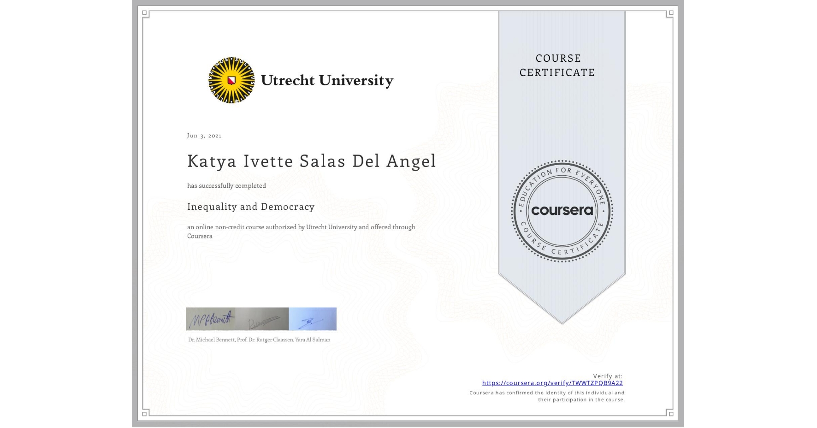Click the Coursera wordmark inside the seal

tap(562, 211)
